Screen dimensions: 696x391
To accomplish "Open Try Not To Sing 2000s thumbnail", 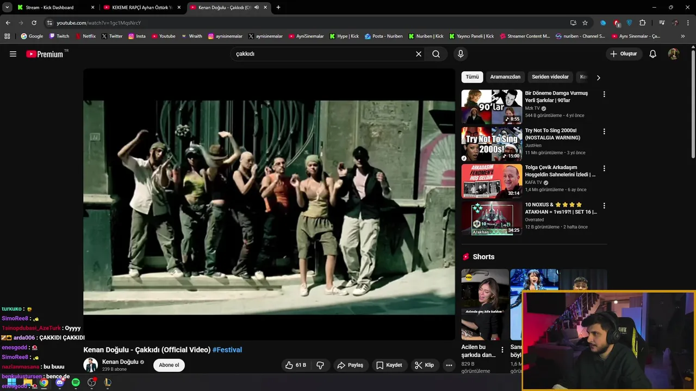I will pyautogui.click(x=492, y=144).
